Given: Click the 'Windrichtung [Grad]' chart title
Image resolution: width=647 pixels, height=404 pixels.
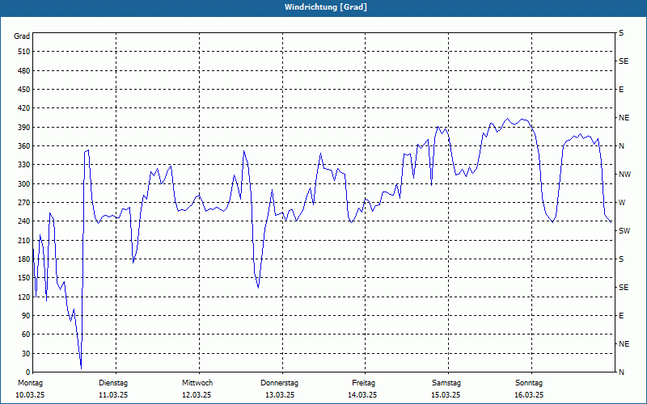Looking at the screenshot, I should 326,7.
